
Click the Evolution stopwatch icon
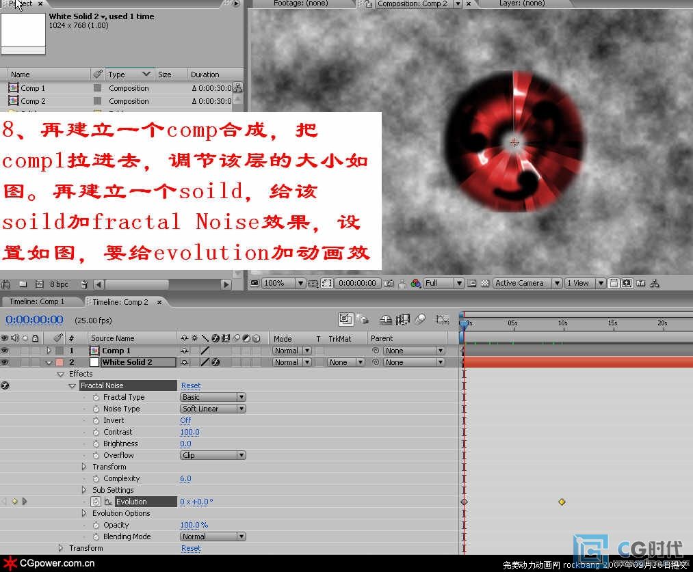[x=96, y=502]
